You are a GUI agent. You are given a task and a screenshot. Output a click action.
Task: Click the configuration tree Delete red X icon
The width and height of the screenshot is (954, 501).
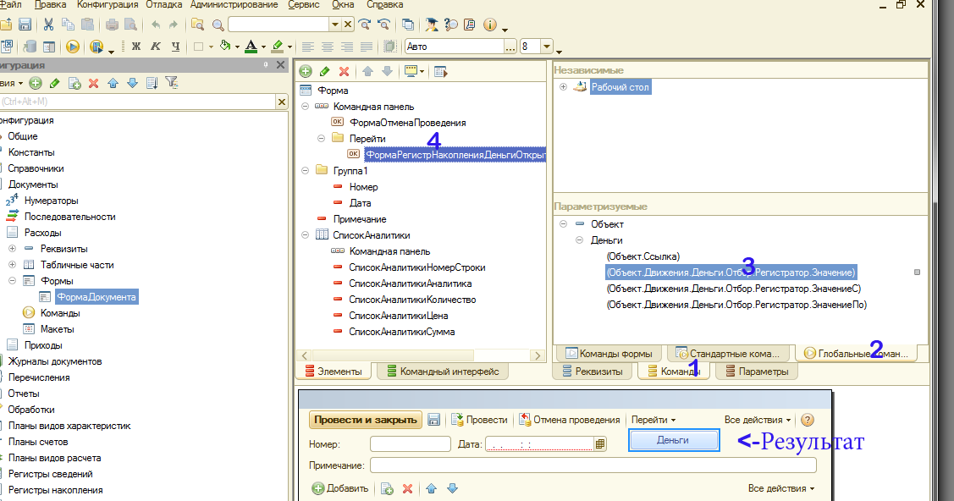coord(93,83)
